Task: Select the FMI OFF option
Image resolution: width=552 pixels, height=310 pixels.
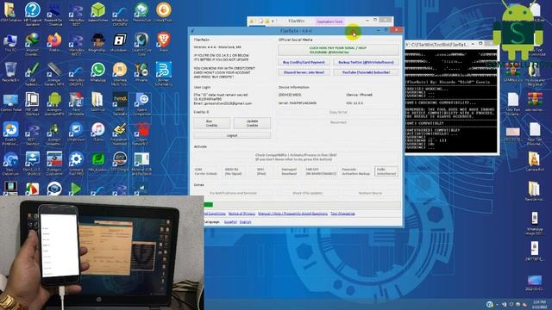Action: [x=321, y=171]
